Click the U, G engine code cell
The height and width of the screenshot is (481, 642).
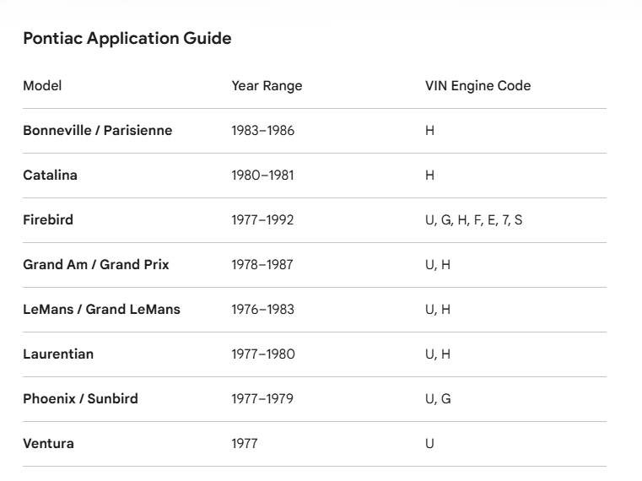[x=438, y=398]
